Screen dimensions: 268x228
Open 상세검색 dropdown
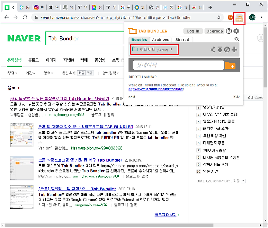pos(111,73)
